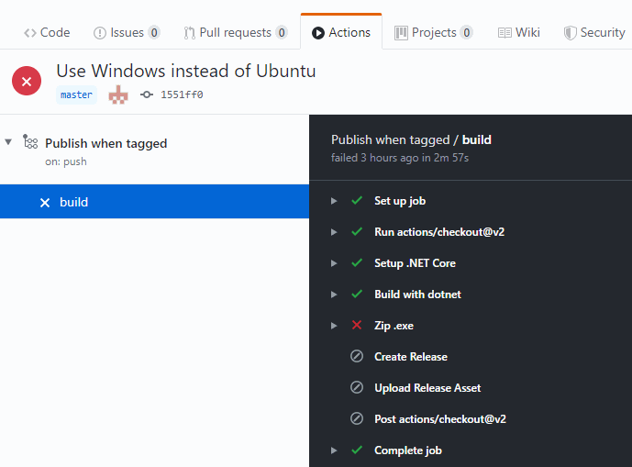632x467 pixels.
Task: Expand the Complete job step
Action: [x=334, y=450]
